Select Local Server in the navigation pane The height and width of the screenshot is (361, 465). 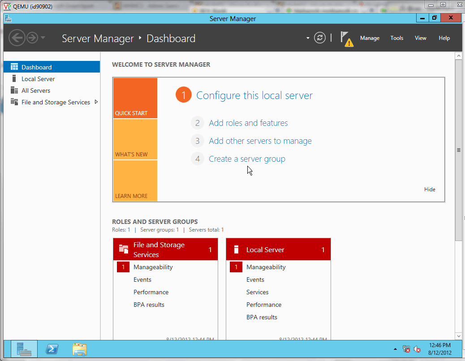(52, 79)
